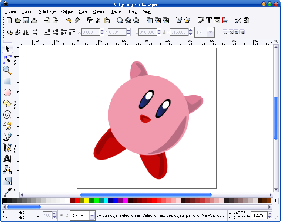Select the Text tool in toolbox
This screenshot has width=281, height=222.
[7, 159]
